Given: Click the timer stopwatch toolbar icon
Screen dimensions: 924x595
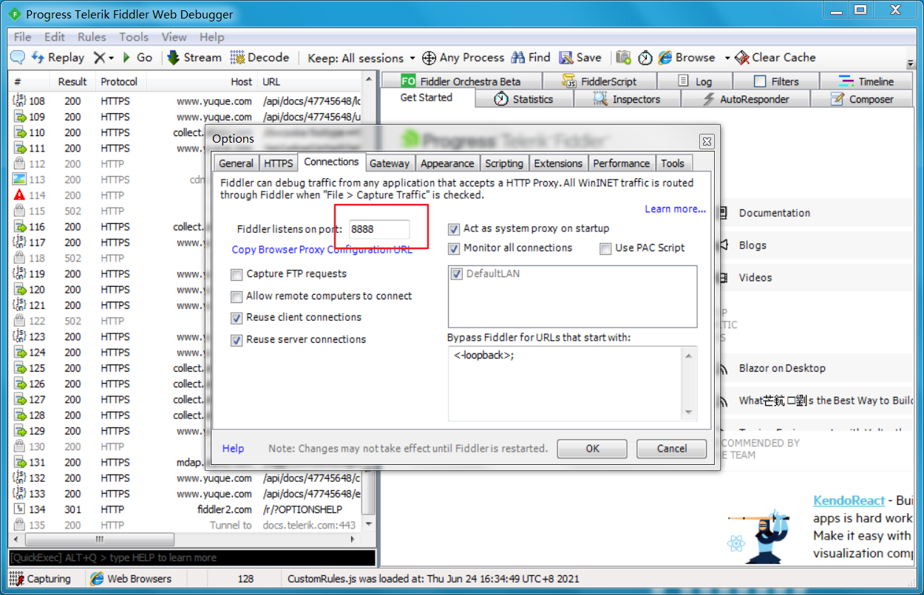Looking at the screenshot, I should (x=645, y=57).
